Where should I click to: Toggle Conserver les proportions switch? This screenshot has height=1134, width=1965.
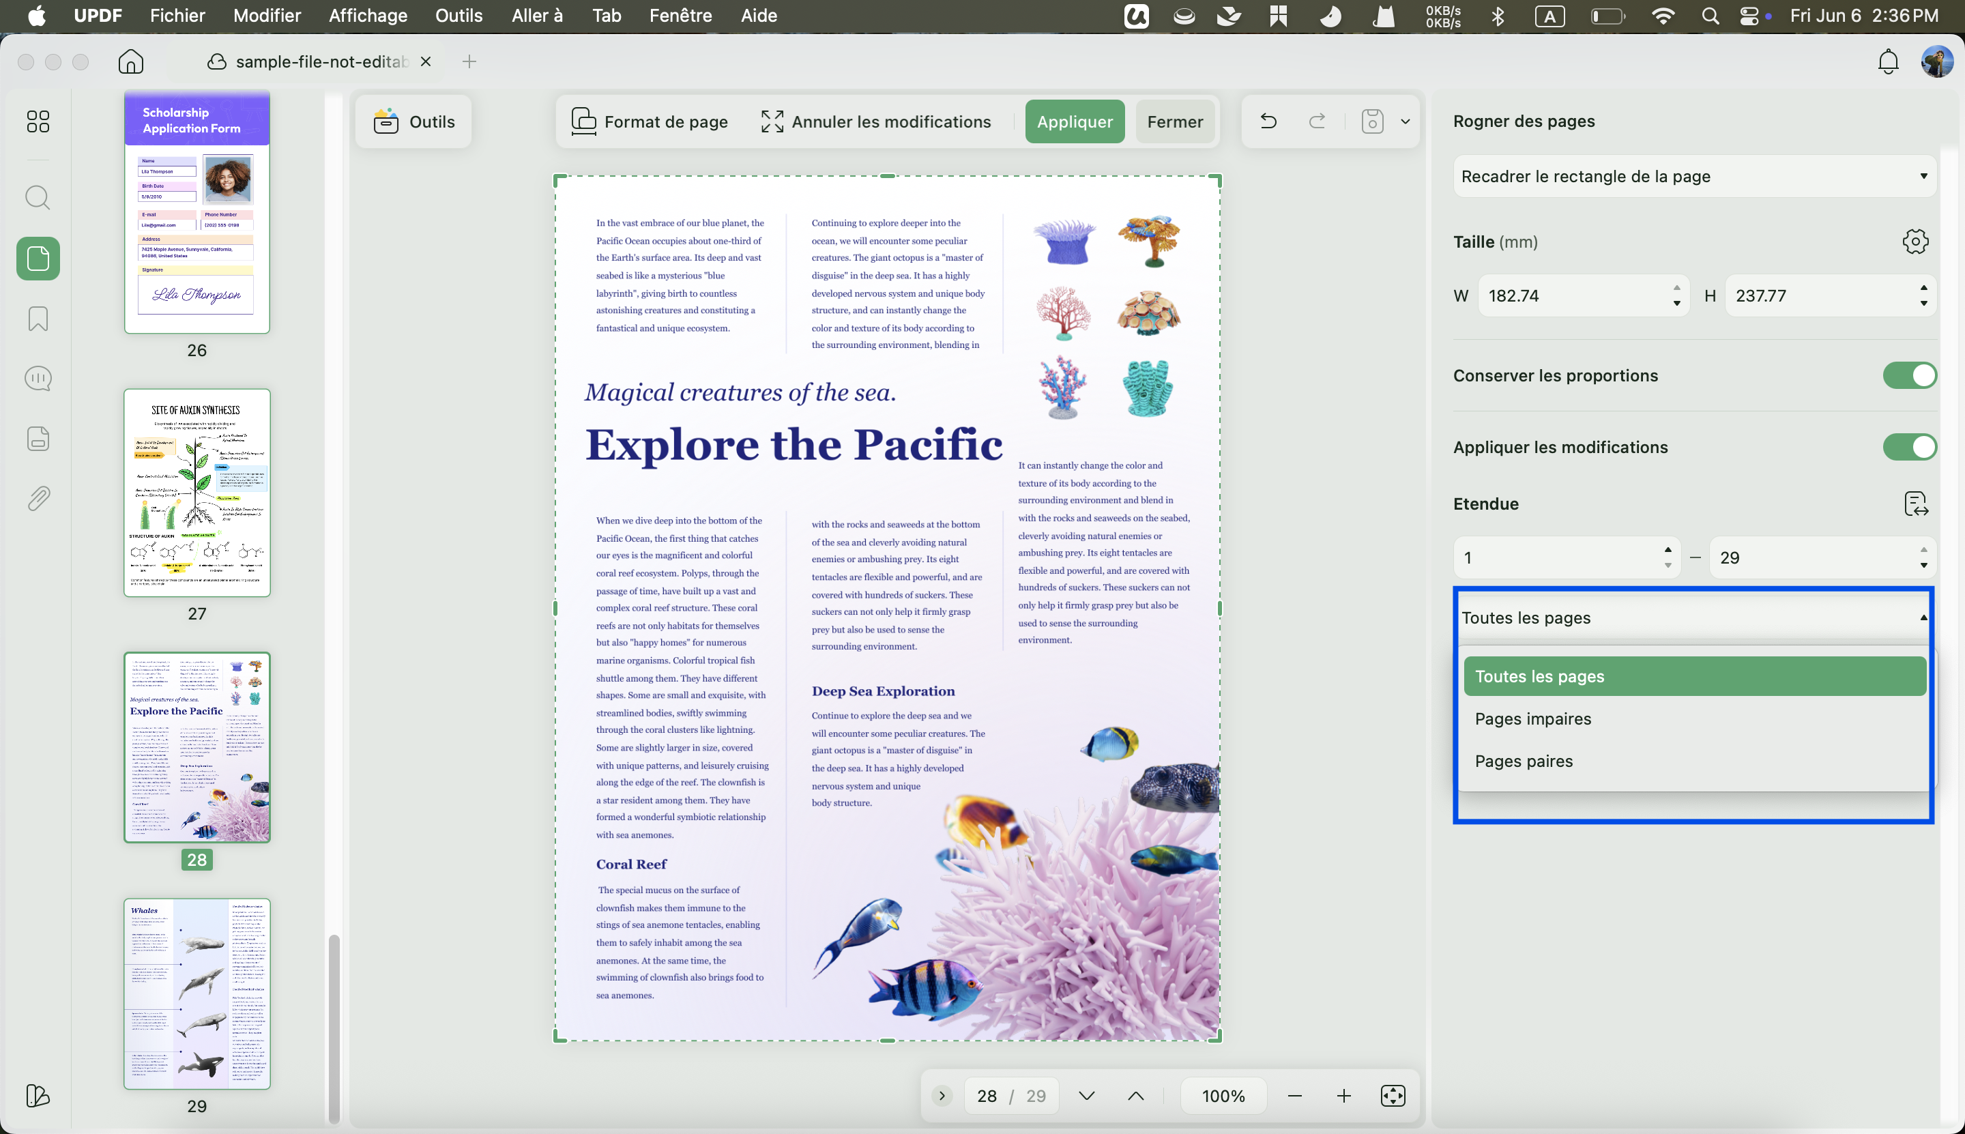(x=1910, y=375)
